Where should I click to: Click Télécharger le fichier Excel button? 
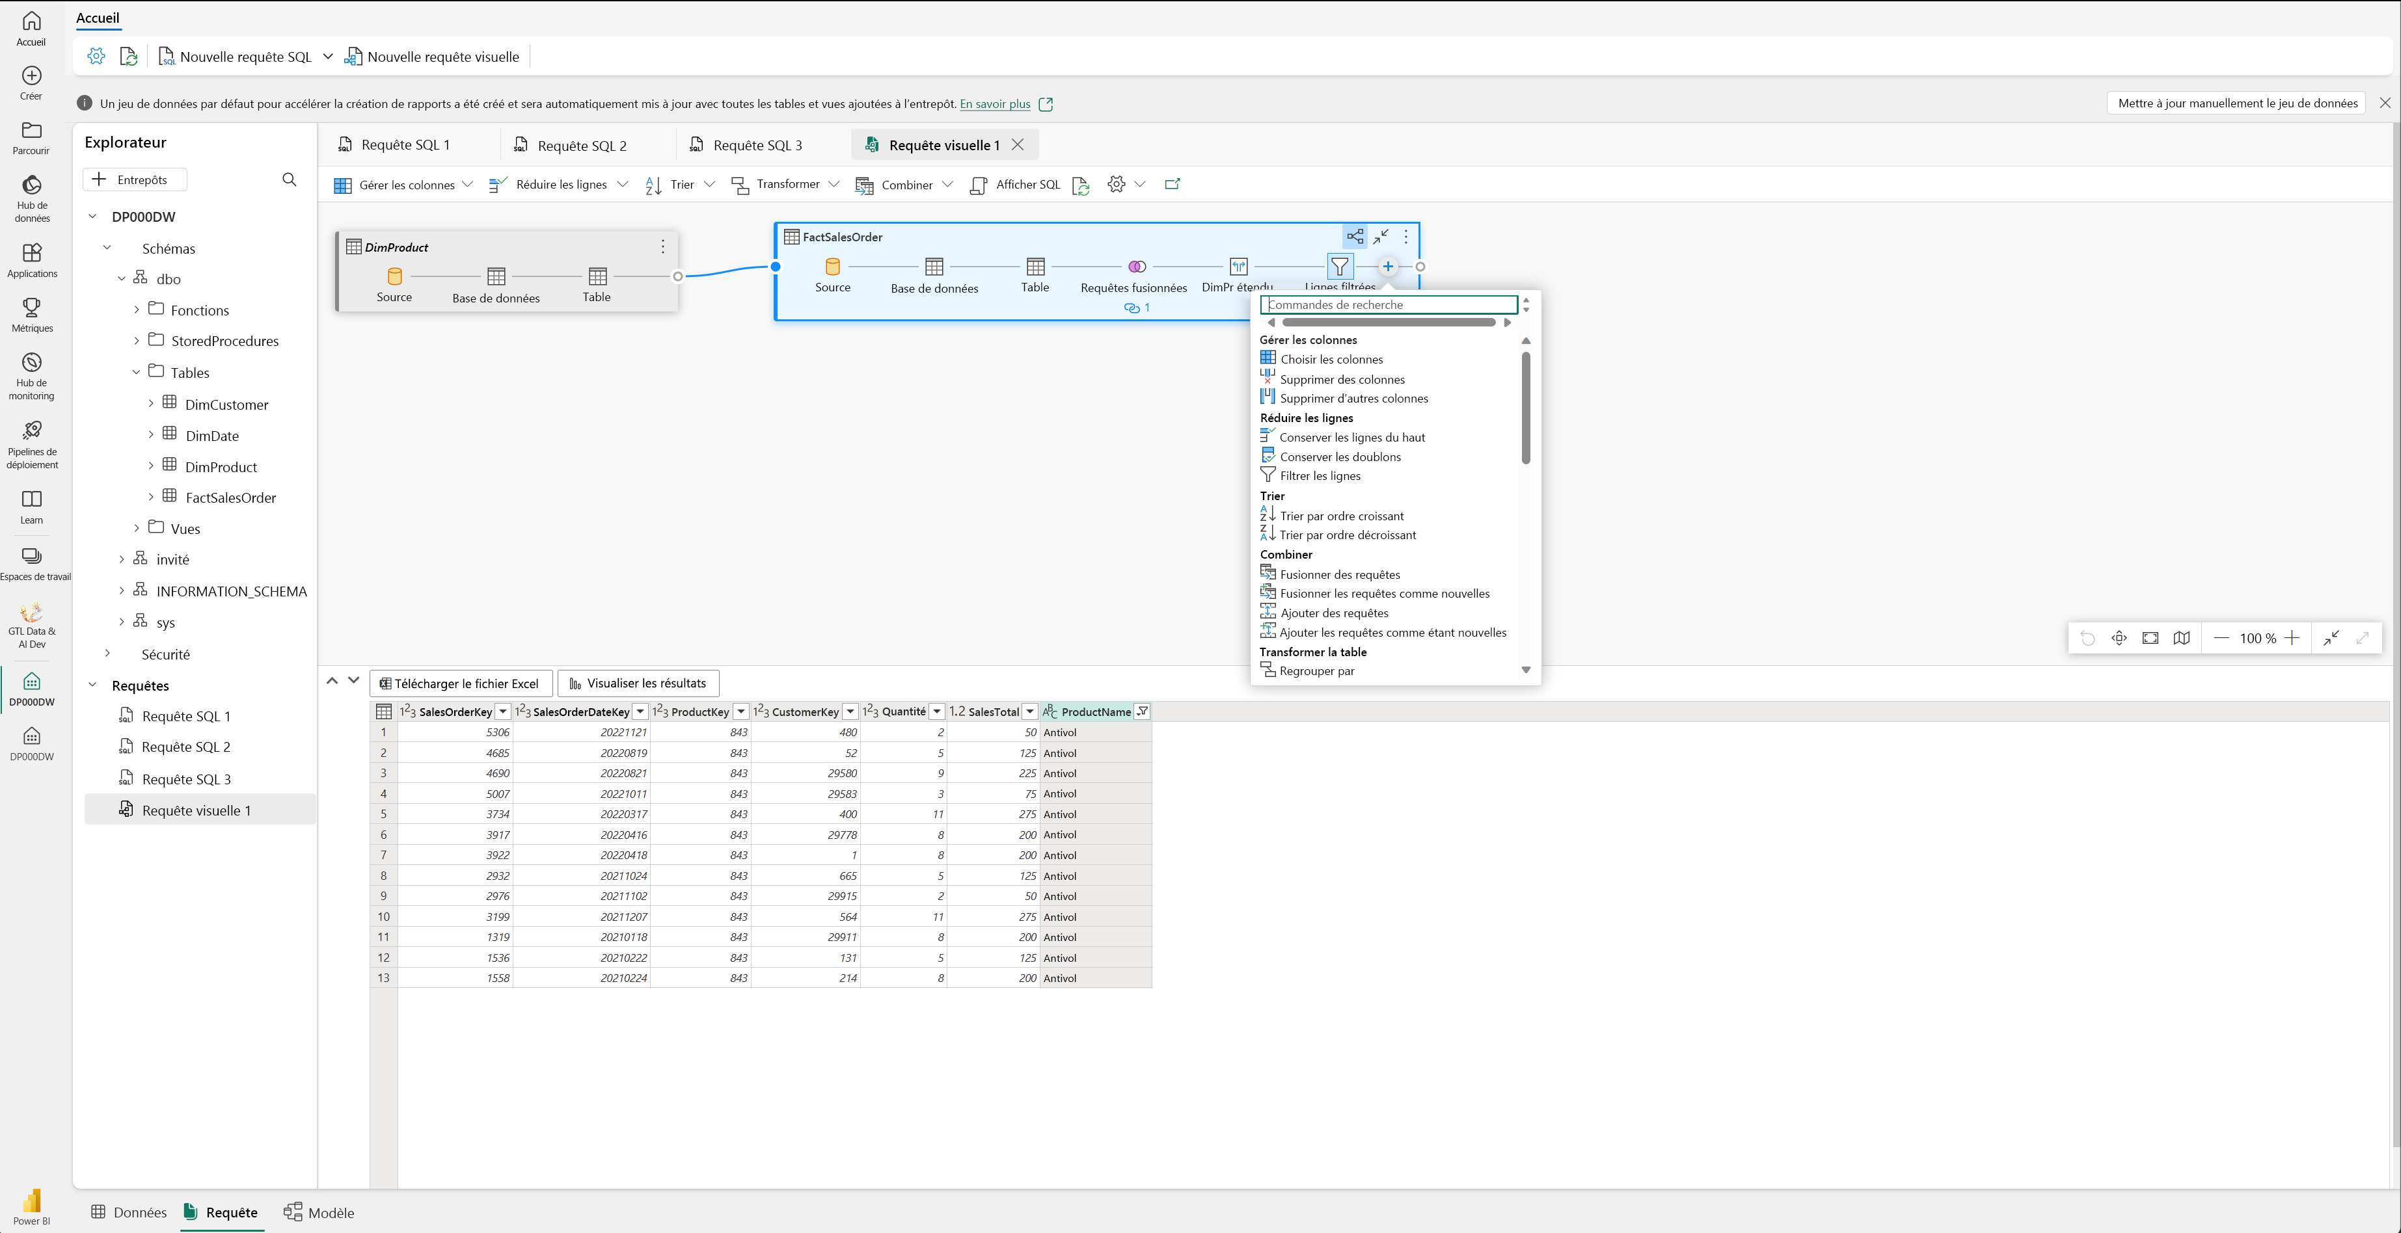coord(461,683)
